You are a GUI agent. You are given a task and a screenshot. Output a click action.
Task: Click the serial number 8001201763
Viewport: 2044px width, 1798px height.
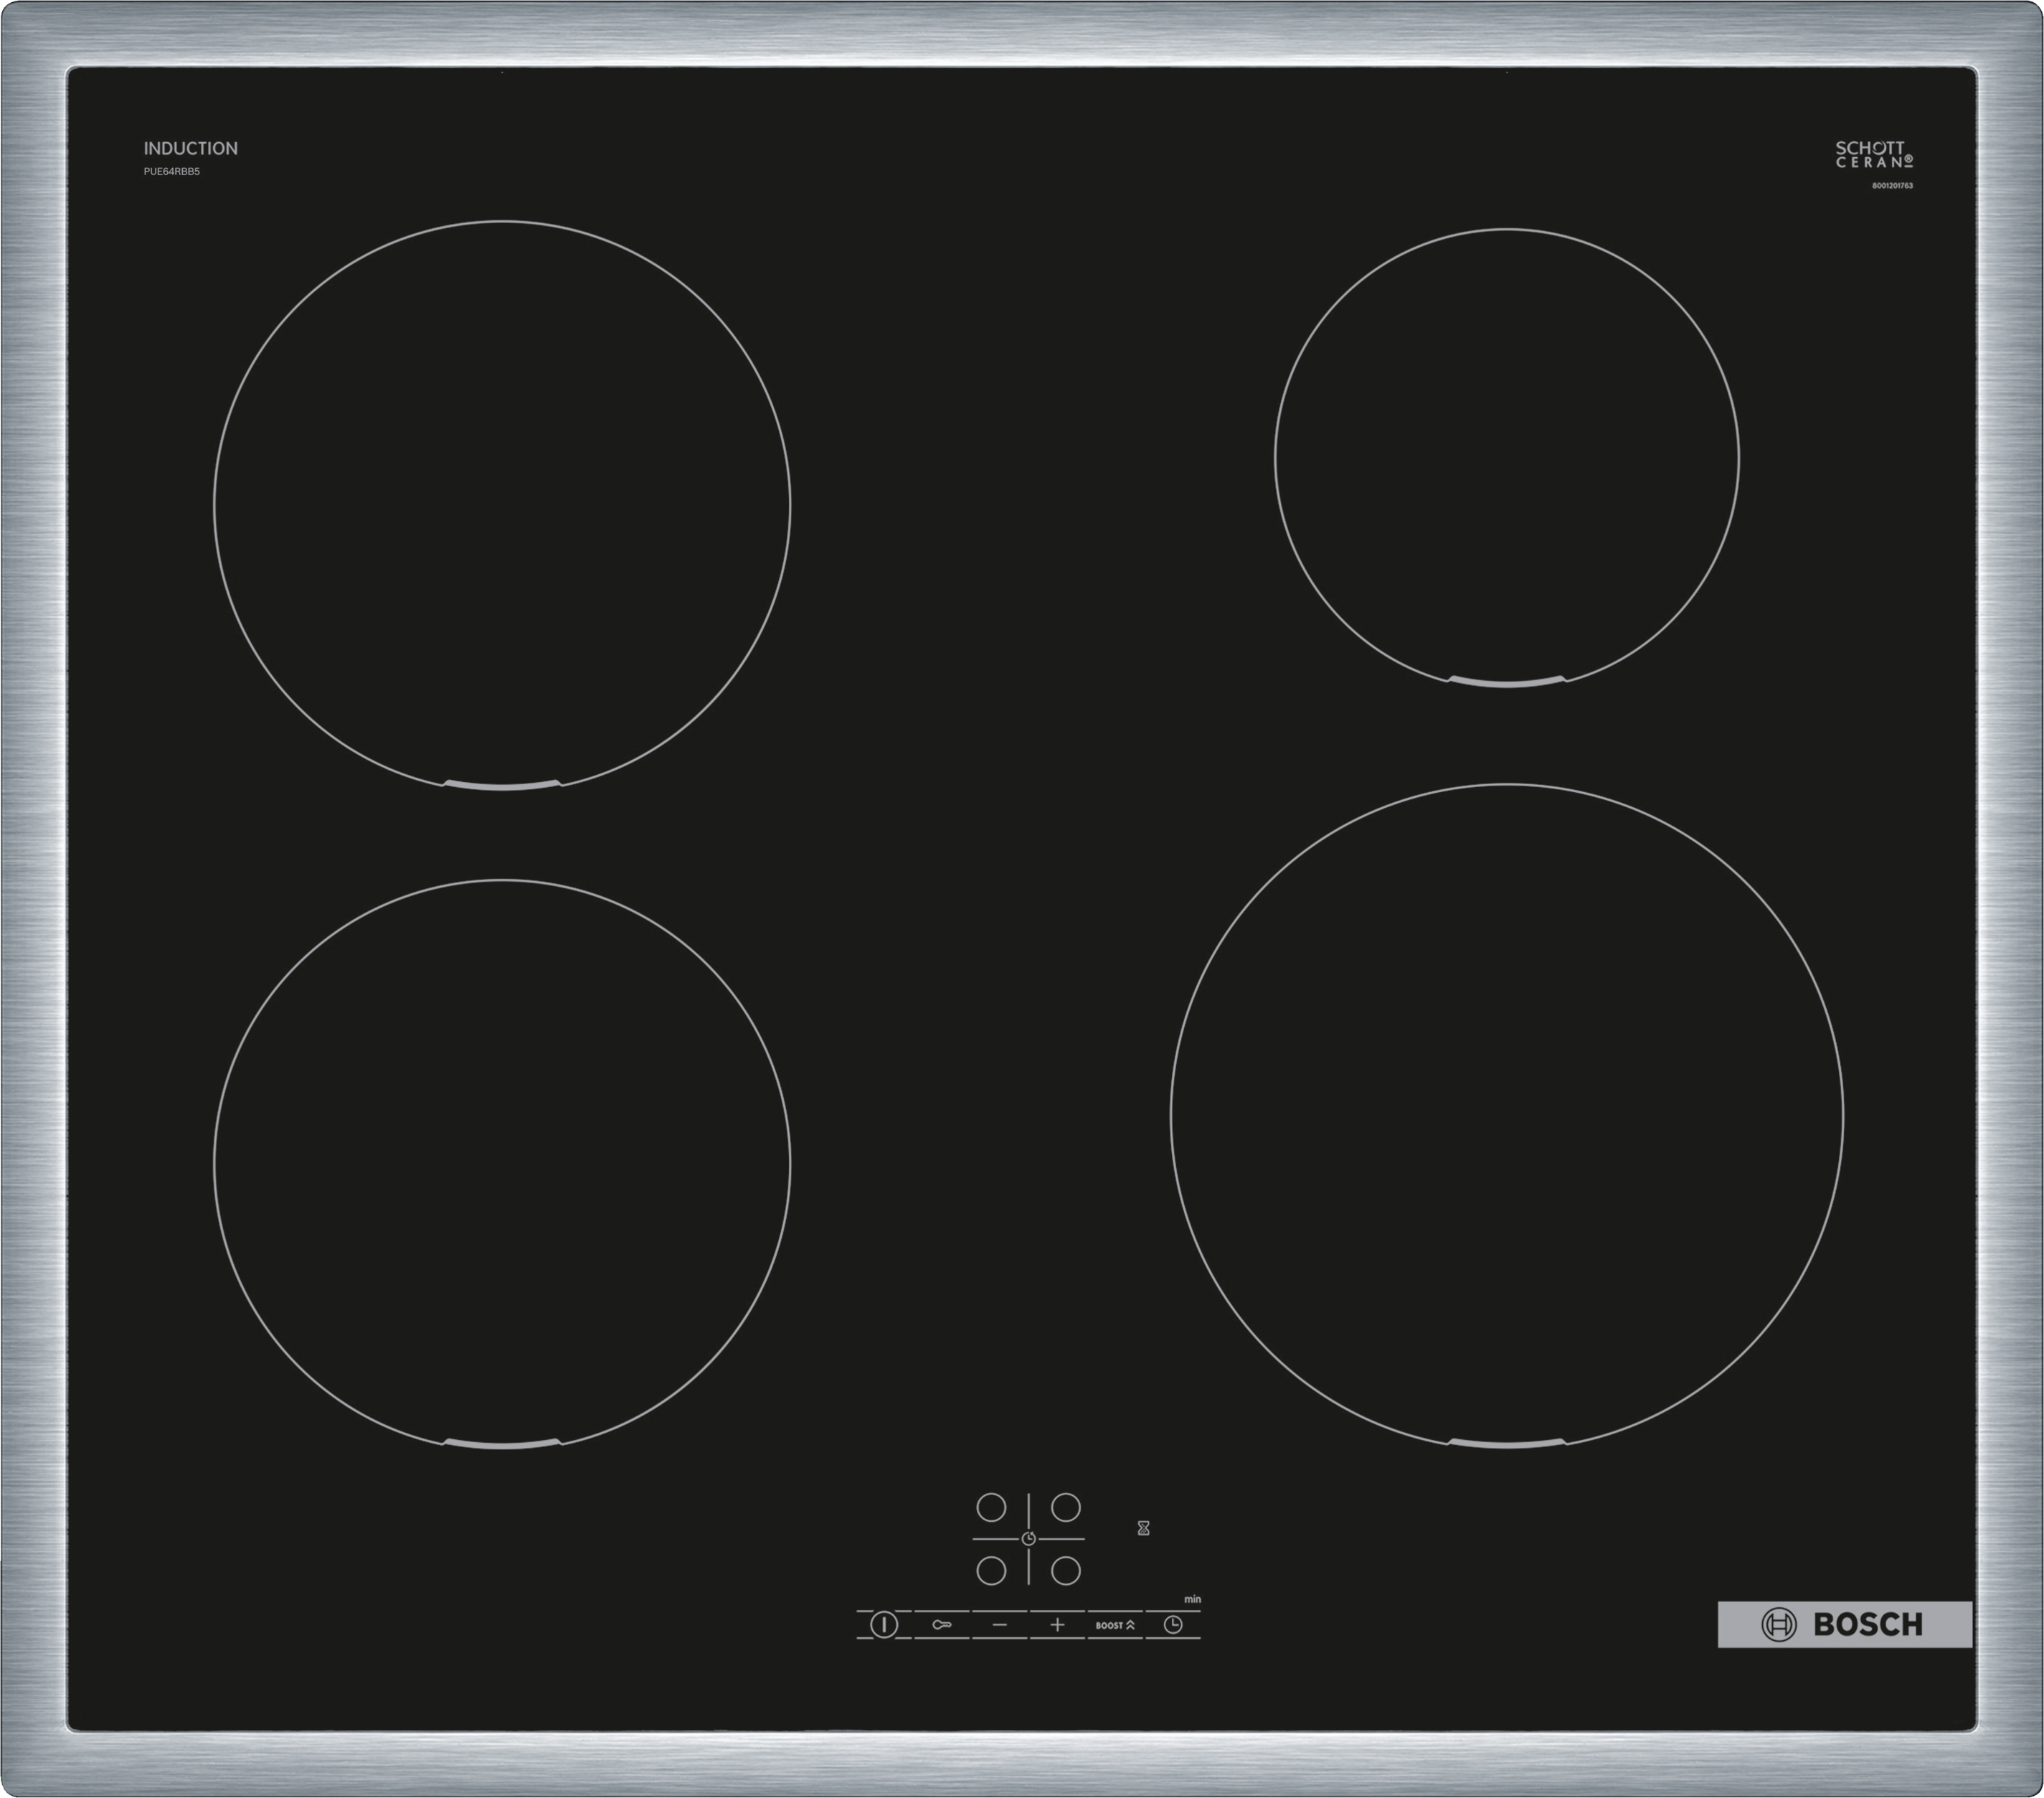click(1893, 185)
